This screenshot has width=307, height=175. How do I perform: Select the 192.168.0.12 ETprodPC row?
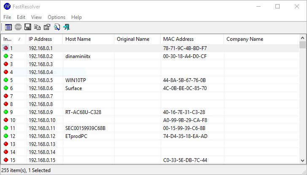150,136
